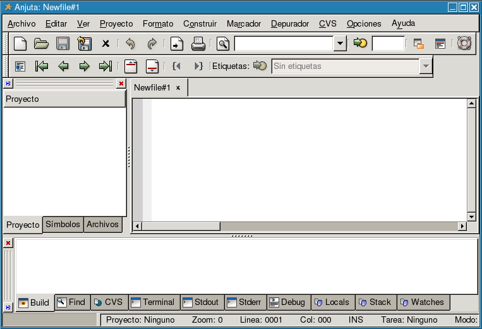Open the Formato menu
The height and width of the screenshot is (329, 482).
point(158,23)
